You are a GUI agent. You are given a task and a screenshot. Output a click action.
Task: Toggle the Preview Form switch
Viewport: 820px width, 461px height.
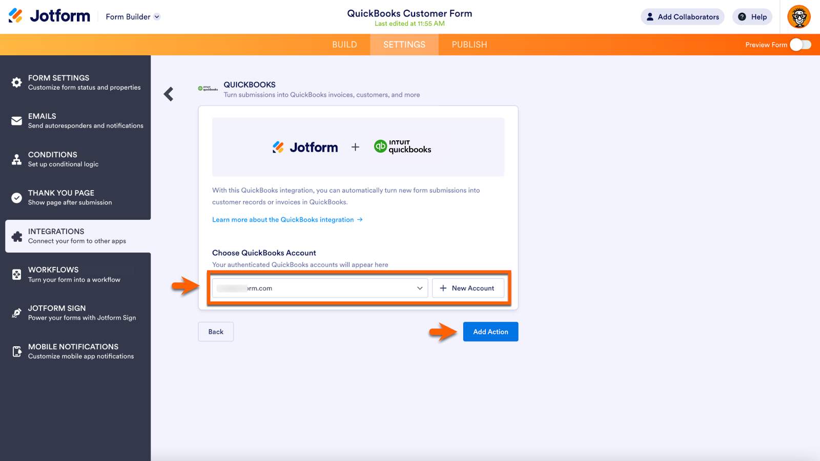tap(801, 45)
